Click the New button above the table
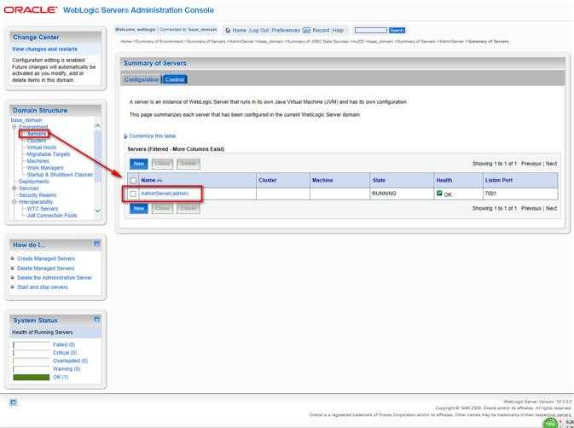574x428 pixels. [139, 164]
